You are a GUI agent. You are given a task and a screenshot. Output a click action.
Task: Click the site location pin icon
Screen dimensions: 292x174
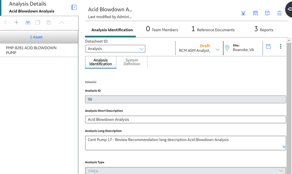coord(227,48)
